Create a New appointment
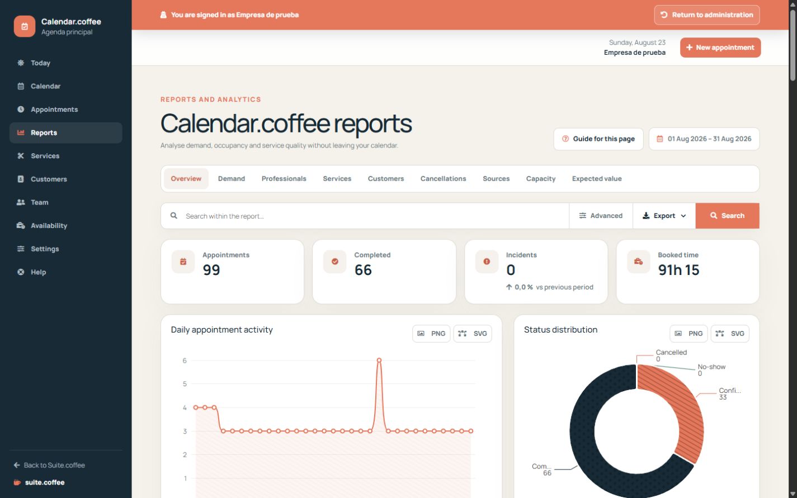This screenshot has width=797, height=498. 720,48
